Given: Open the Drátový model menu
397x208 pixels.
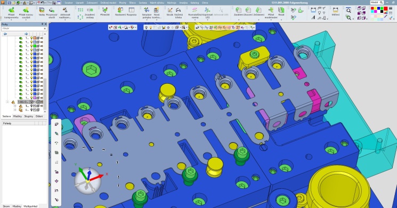Looking at the screenshot, I should [108, 3].
